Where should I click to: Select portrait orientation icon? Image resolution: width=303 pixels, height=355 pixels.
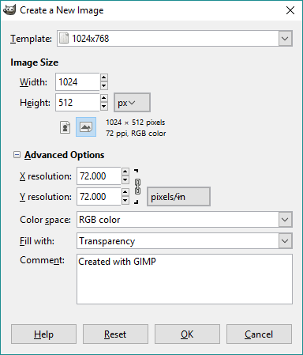(65, 127)
